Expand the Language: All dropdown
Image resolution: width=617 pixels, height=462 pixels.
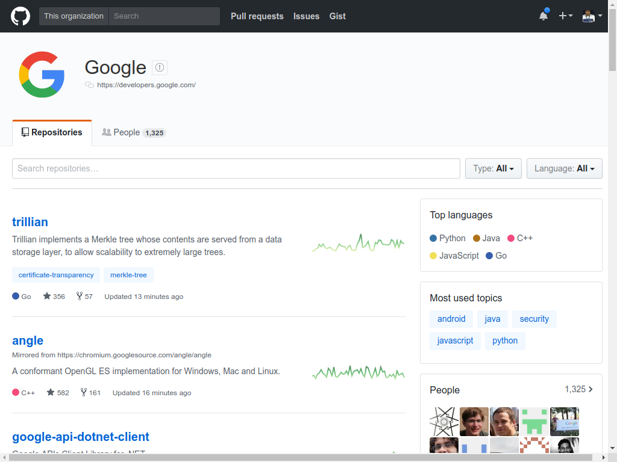(x=564, y=168)
